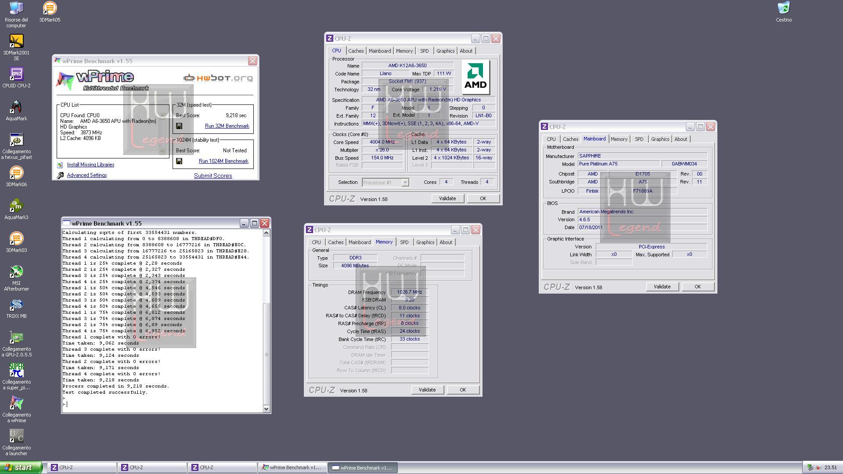
Task: Click the BIOS Version 4.6.5 field
Action: (x=642, y=219)
